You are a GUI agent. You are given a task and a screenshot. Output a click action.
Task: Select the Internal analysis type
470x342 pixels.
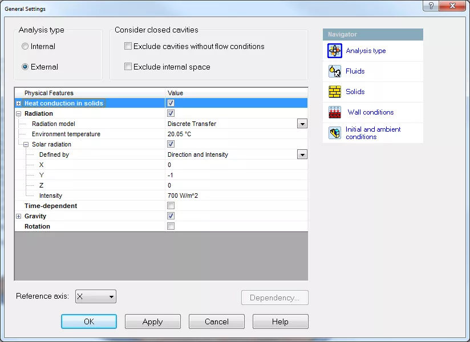click(x=25, y=46)
